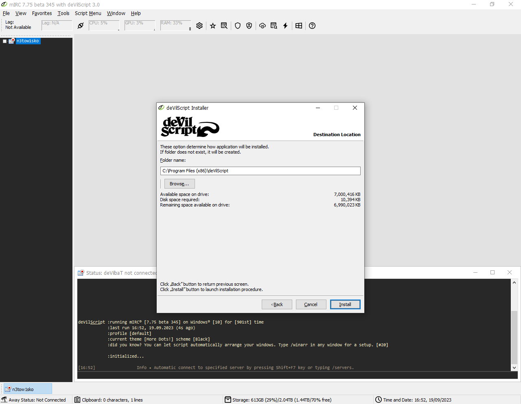Click the Back button in installer
The height and width of the screenshot is (404, 521).
(277, 304)
